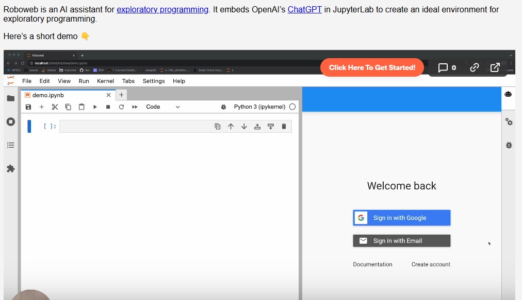Follow the exploratory programming link

coord(162,9)
